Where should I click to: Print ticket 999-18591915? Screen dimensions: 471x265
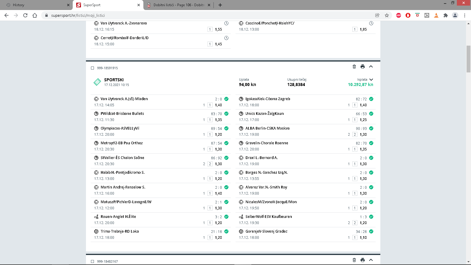[363, 67]
